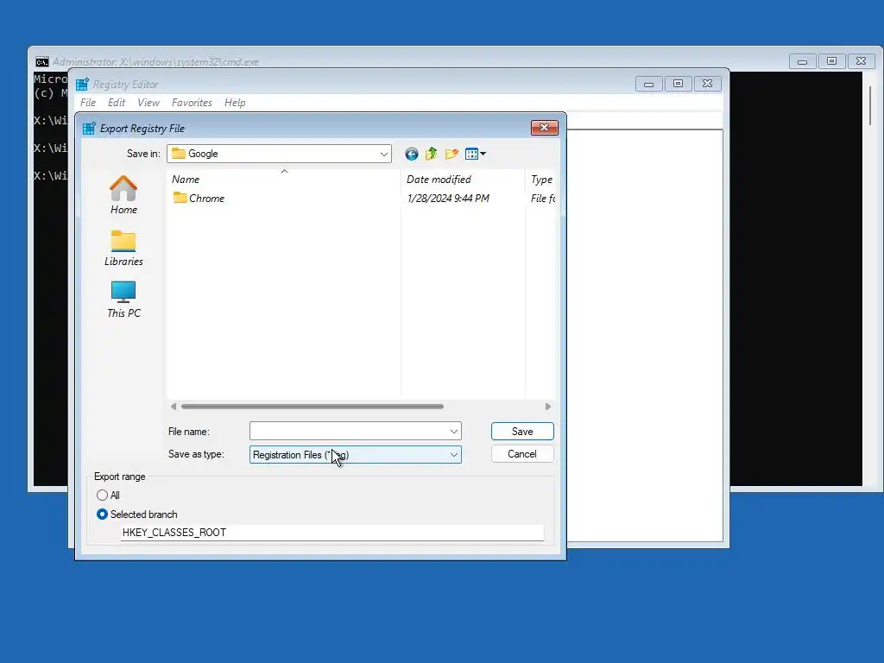Minimize the Registry Editor window
This screenshot has width=884, height=663.
click(x=649, y=84)
